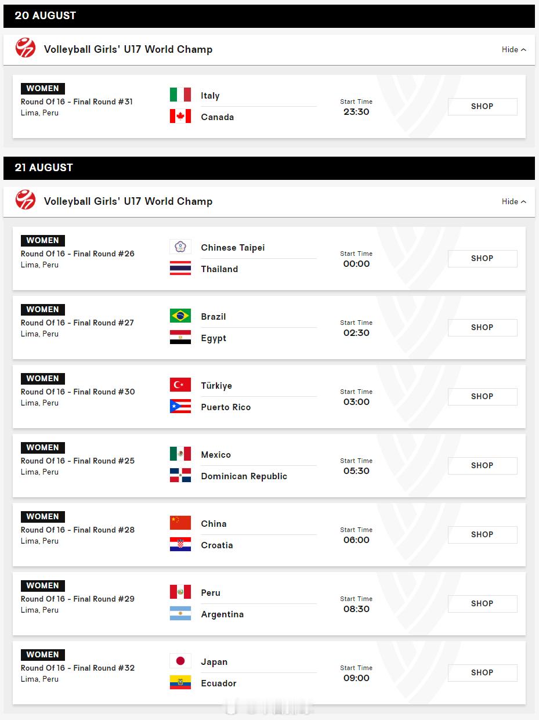Open SHOP for the Italy vs Canada match

pyautogui.click(x=482, y=106)
